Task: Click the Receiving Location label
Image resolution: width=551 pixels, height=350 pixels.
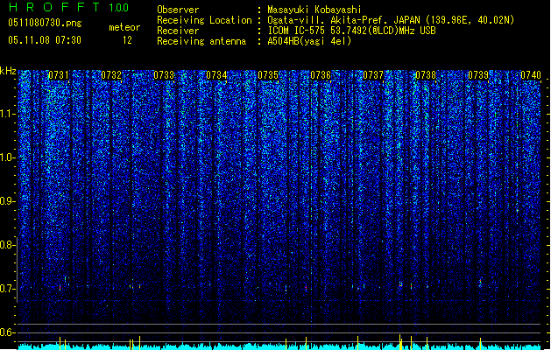Action: tap(204, 20)
